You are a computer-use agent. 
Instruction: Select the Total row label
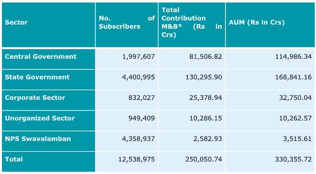[x=14, y=160]
